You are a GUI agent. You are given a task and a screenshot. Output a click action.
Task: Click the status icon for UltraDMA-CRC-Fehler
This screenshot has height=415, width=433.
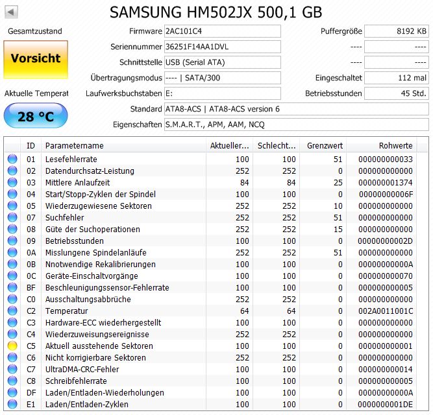click(x=12, y=369)
